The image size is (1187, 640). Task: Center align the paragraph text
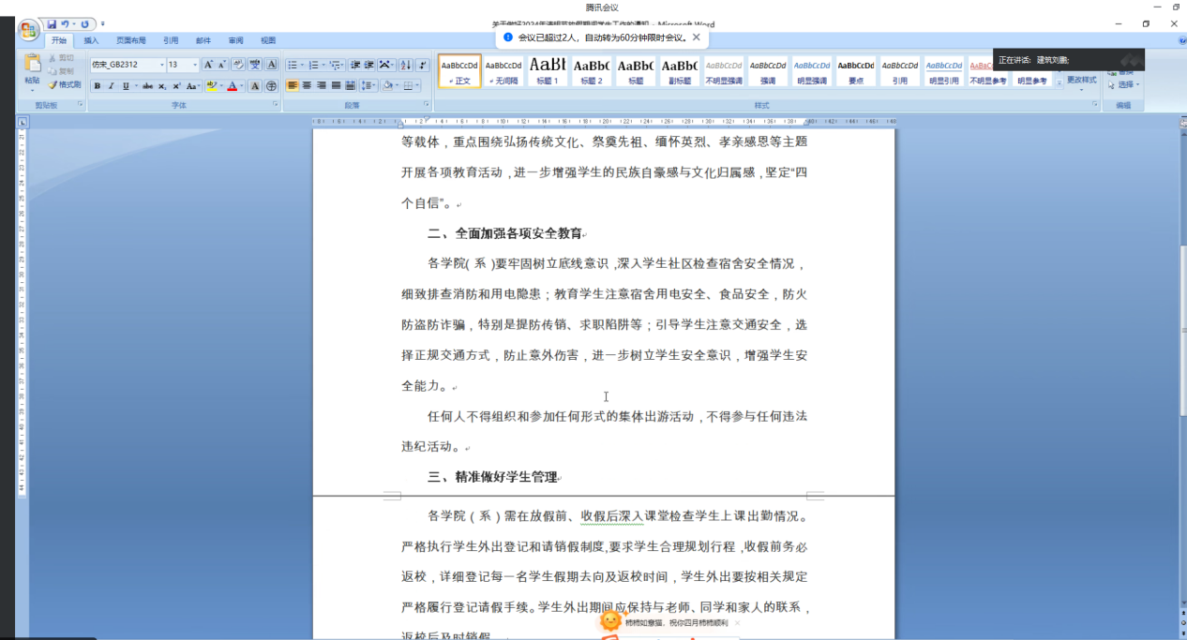(307, 86)
